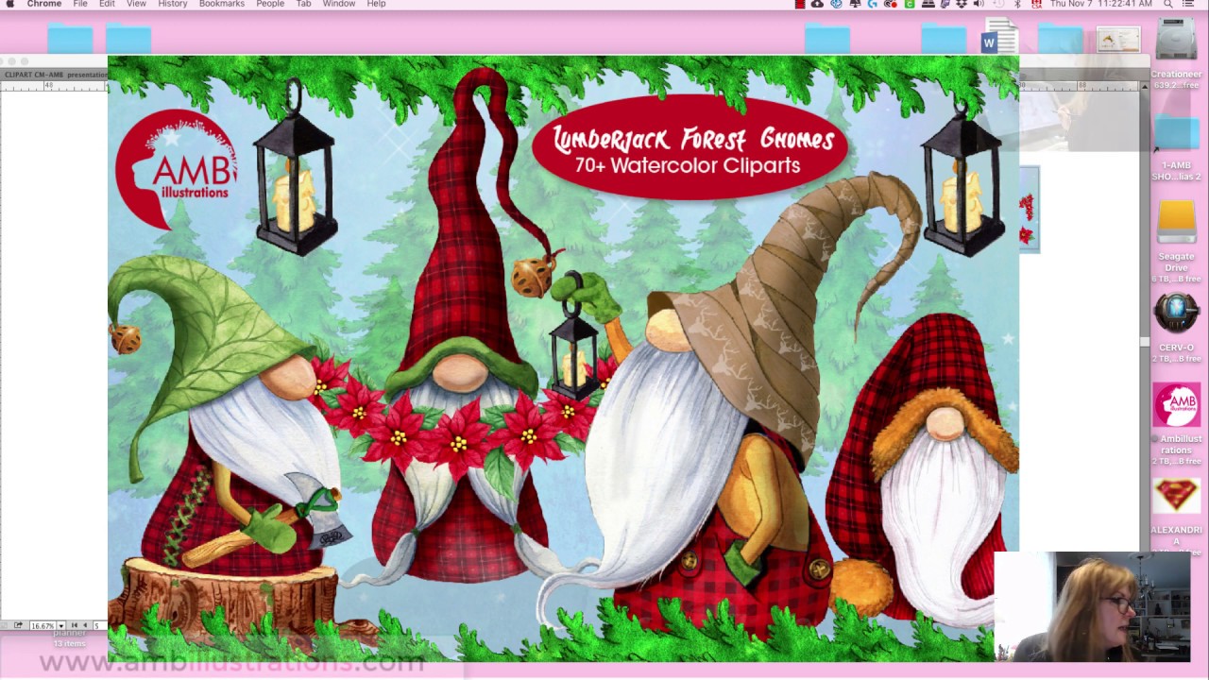Click the cloud upload status icon
1209x680 pixels.
tap(817, 4)
